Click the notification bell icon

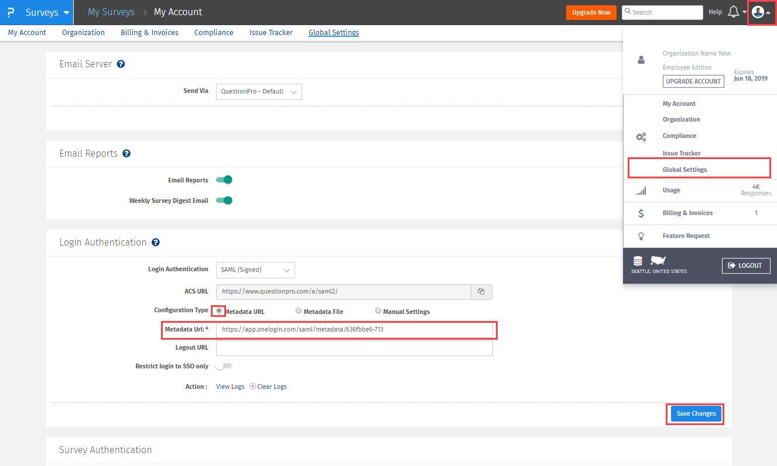(733, 12)
